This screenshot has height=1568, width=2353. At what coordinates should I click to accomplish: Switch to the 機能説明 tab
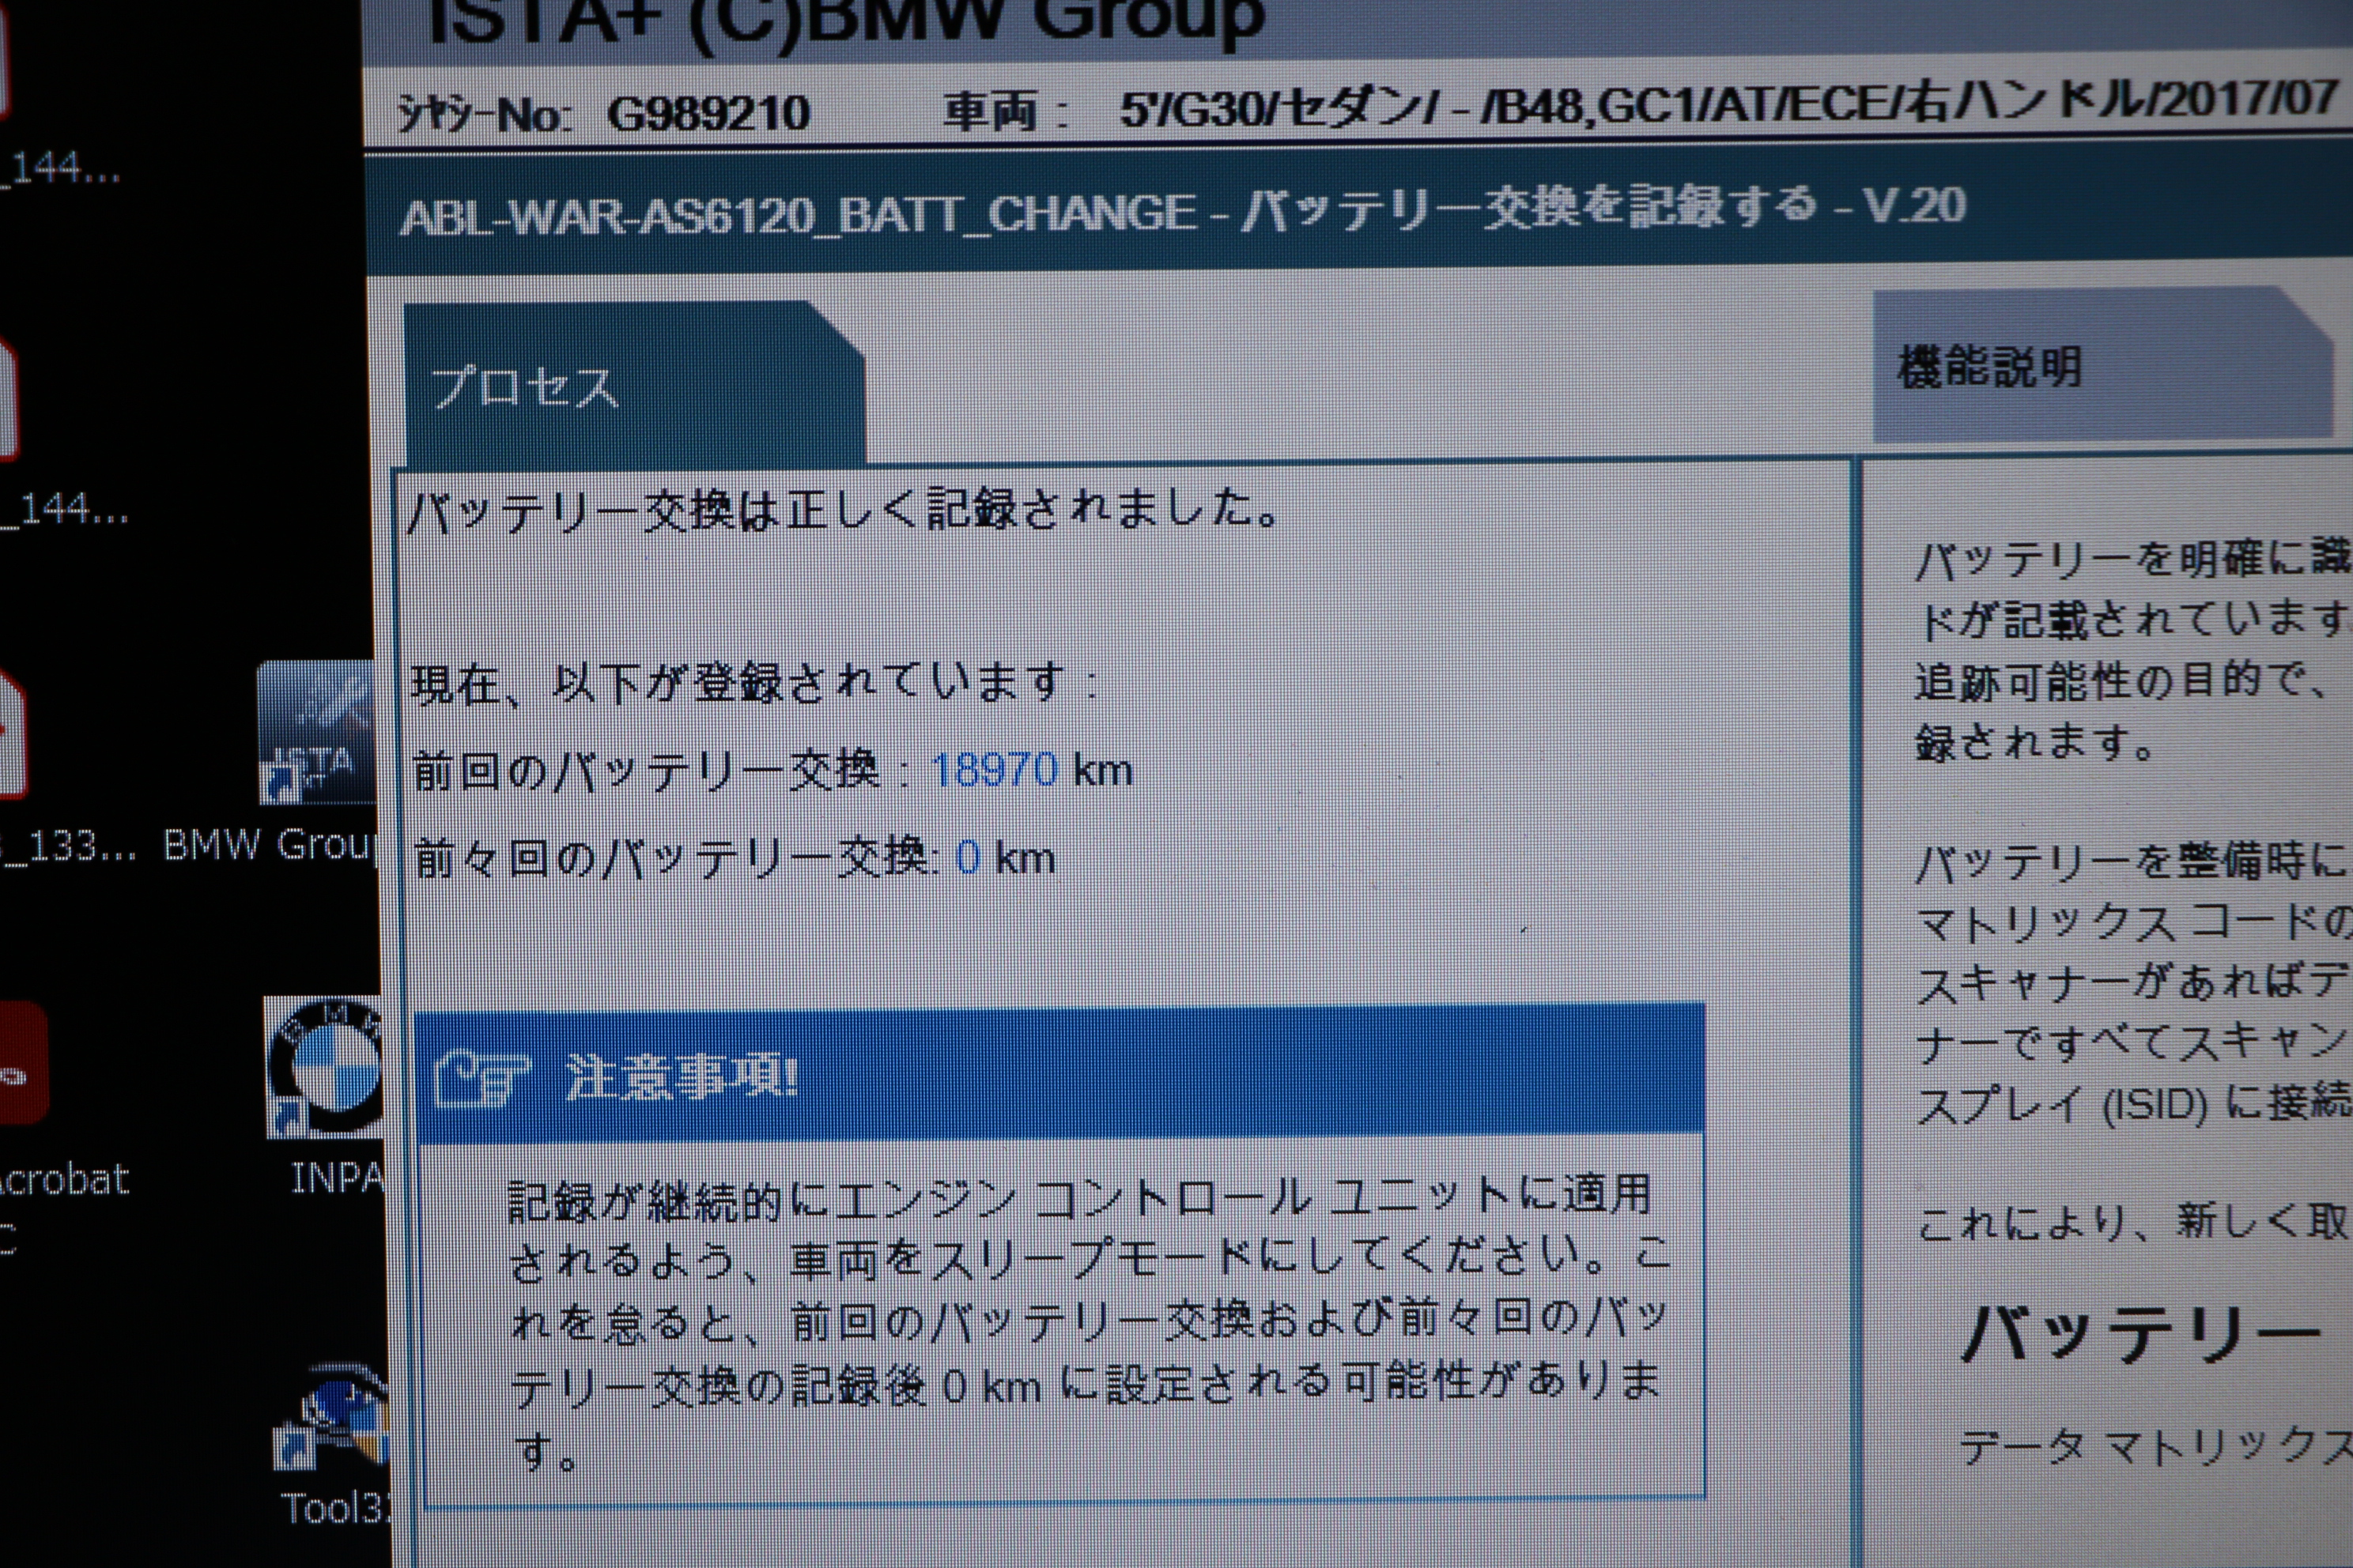[2105, 367]
